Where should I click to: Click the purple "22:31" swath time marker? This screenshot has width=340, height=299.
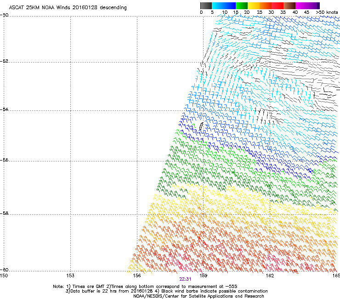pyautogui.click(x=185, y=279)
